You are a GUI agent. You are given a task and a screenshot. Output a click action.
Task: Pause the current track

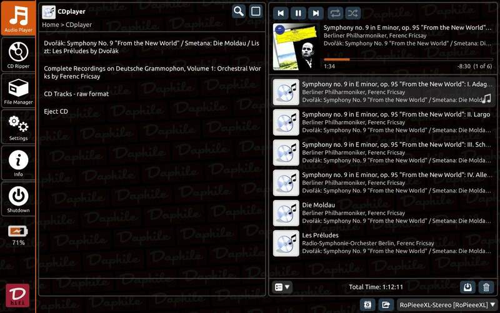pyautogui.click(x=299, y=13)
